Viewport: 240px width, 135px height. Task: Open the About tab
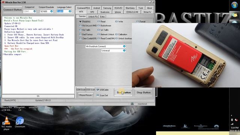click(x=149, y=8)
